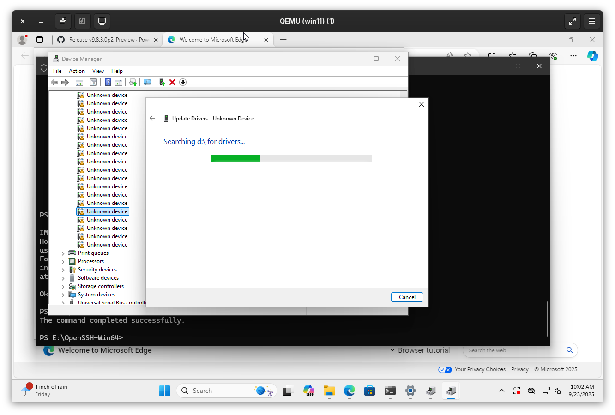Open the View menu in Device Manager
Screen dimensions: 615x415
[x=98, y=71]
